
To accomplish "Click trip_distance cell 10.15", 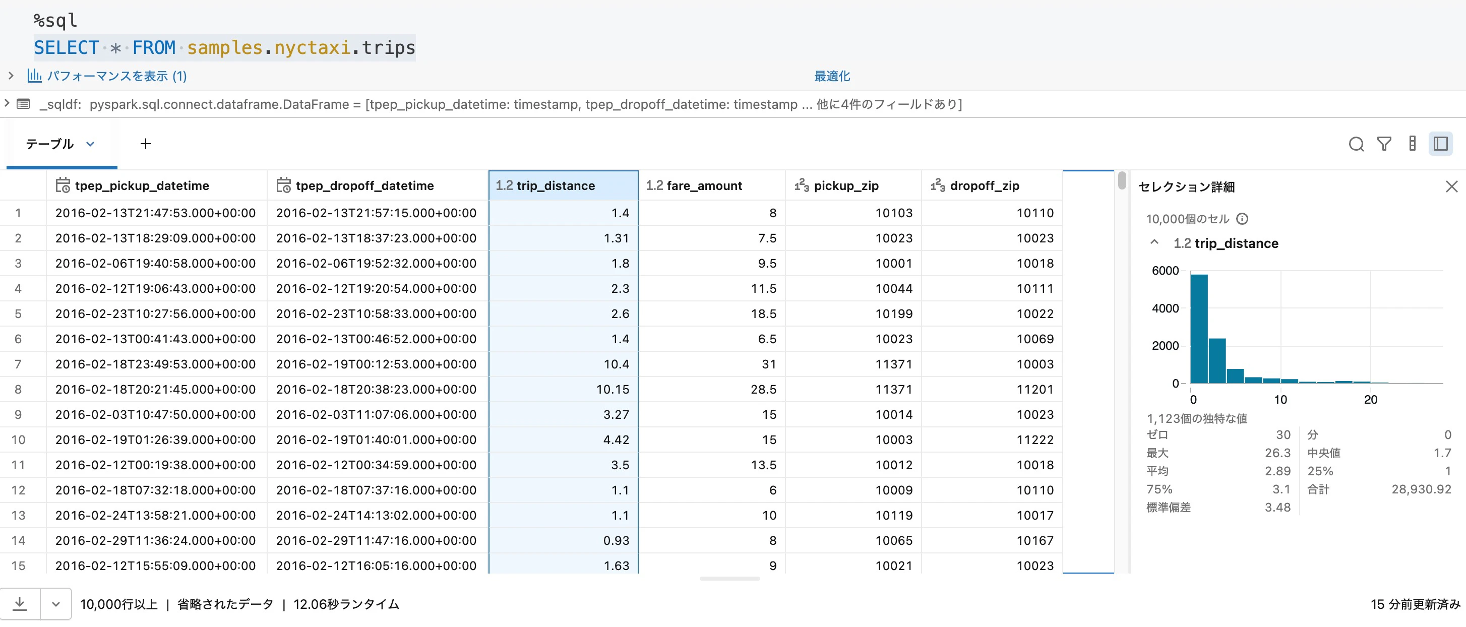I will click(x=564, y=389).
